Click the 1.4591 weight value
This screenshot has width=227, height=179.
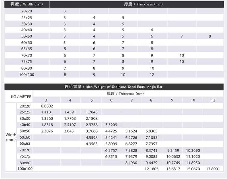coord(70,112)
